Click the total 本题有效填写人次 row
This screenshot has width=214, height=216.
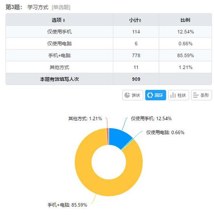point(109,79)
